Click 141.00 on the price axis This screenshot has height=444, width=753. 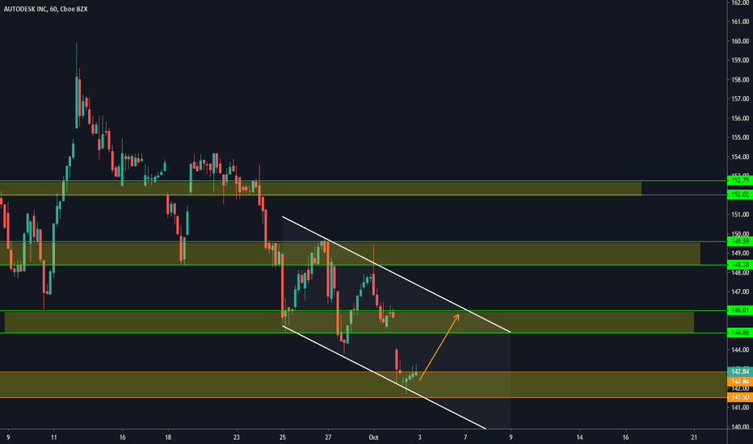740,408
